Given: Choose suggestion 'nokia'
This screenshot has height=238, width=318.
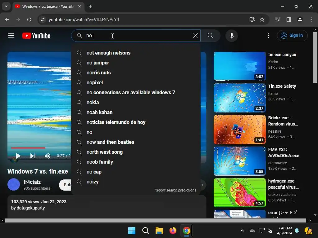Looking at the screenshot, I should (x=136, y=102).
